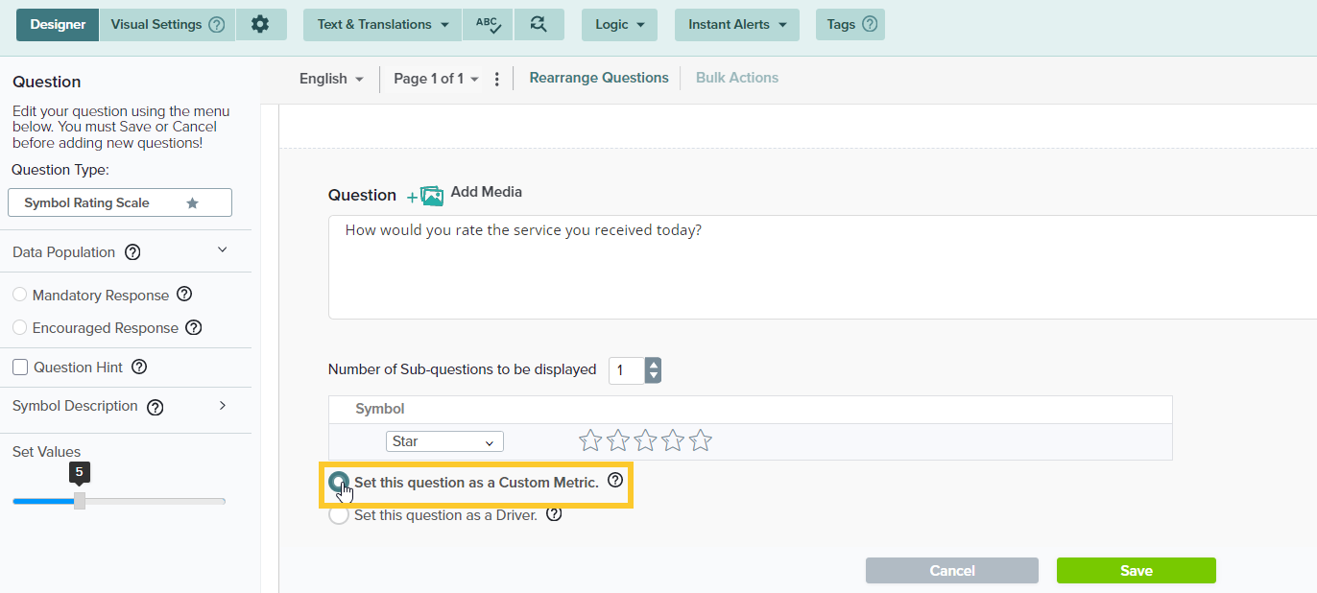Click the Rearrange Questions link
The height and width of the screenshot is (593, 1317).
click(x=599, y=78)
